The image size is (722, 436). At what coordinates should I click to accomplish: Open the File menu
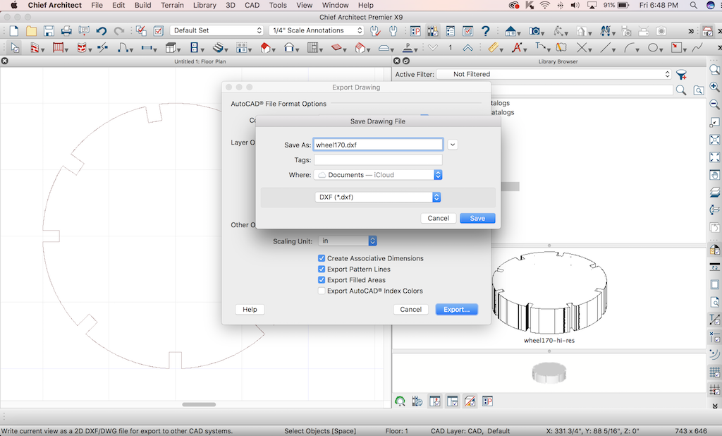[97, 5]
